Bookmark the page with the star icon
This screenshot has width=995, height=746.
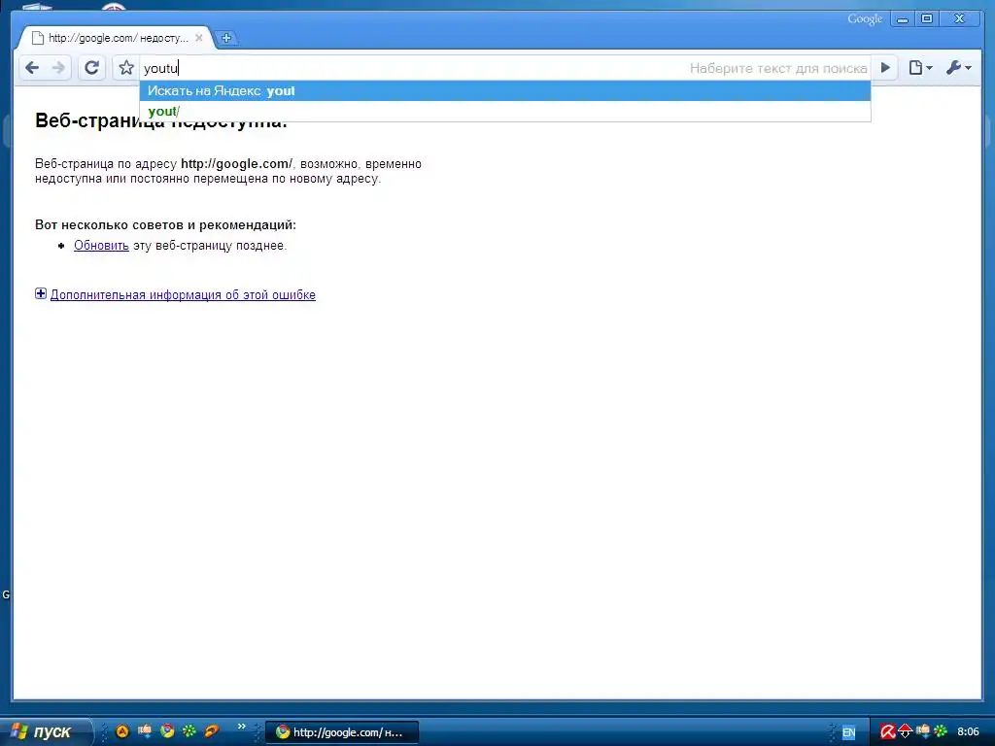coord(126,67)
